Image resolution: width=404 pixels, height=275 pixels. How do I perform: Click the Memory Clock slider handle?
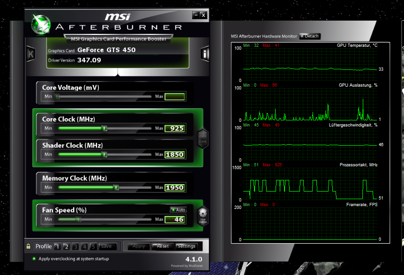click(x=116, y=187)
